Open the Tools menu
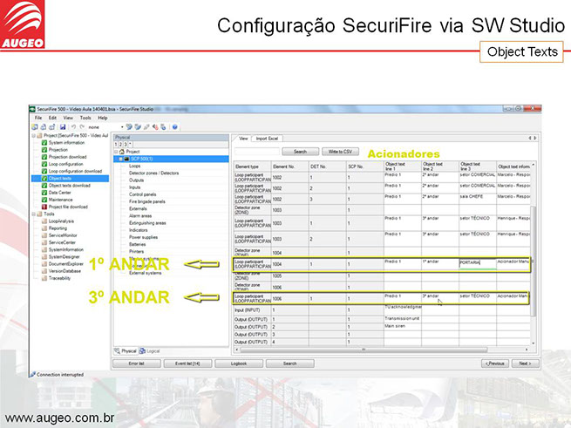Image resolution: width=571 pixels, height=428 pixels. 85,117
